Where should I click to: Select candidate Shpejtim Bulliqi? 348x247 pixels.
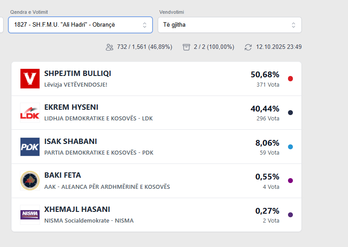click(78, 73)
